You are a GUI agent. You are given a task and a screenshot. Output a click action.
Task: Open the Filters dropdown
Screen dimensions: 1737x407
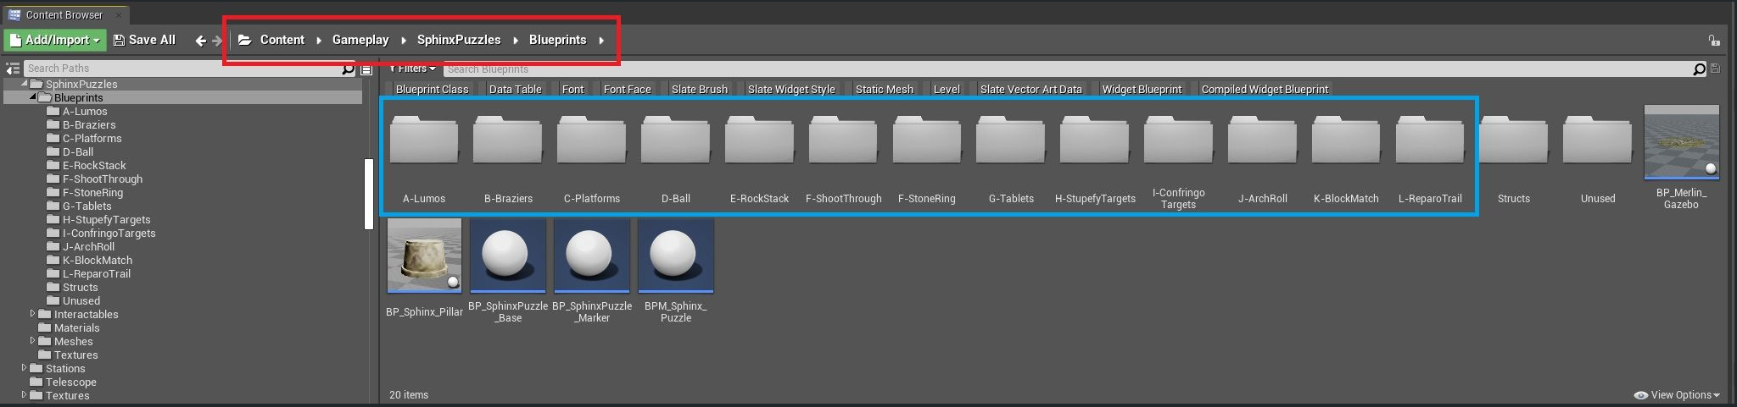[x=413, y=69]
